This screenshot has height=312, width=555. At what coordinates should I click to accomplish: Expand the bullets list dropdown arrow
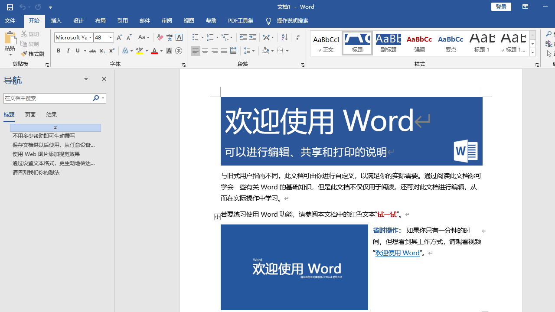(202, 37)
